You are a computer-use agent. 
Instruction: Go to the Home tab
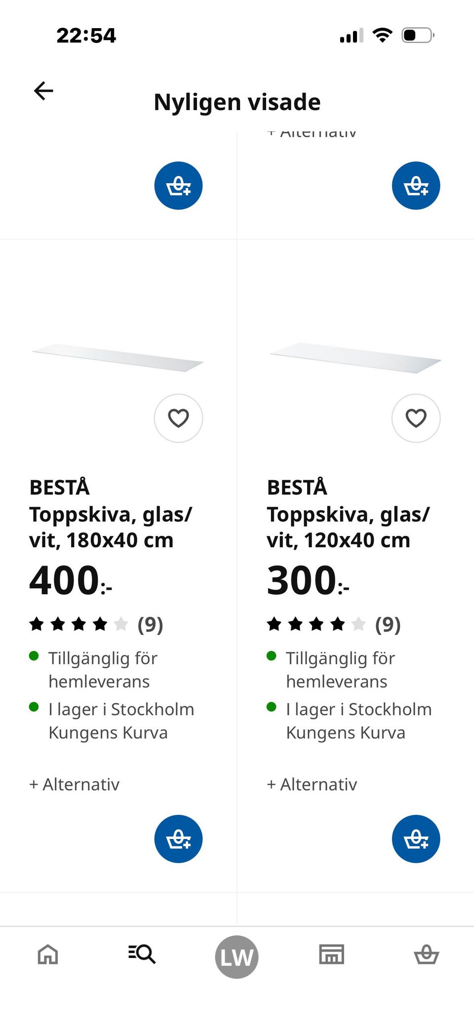tap(48, 954)
